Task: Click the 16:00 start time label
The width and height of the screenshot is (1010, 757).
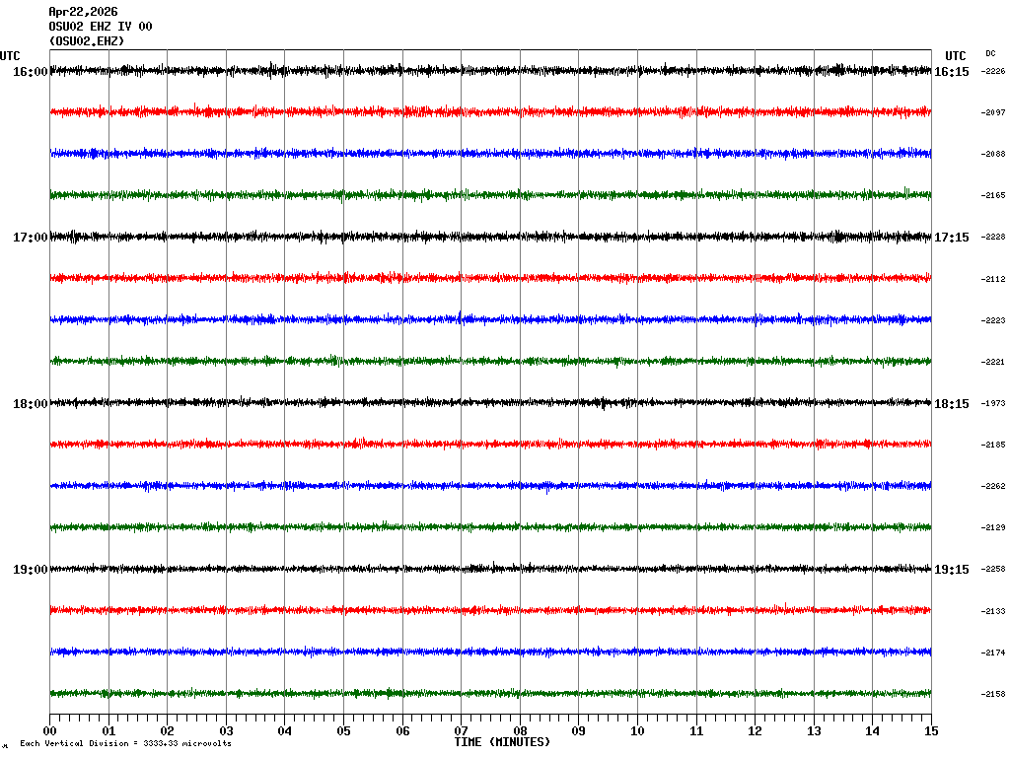Action: pyautogui.click(x=30, y=72)
